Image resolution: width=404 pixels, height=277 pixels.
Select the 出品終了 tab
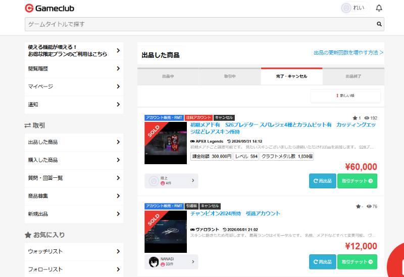pyautogui.click(x=353, y=77)
